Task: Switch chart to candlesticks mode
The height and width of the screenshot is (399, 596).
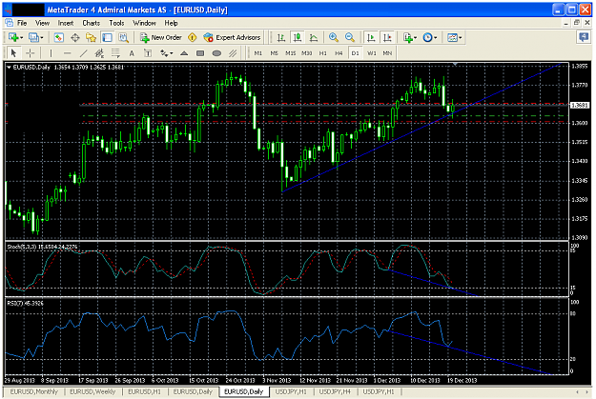Action: tap(298, 37)
